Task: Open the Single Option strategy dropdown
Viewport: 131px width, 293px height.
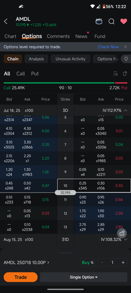Action: (84, 277)
